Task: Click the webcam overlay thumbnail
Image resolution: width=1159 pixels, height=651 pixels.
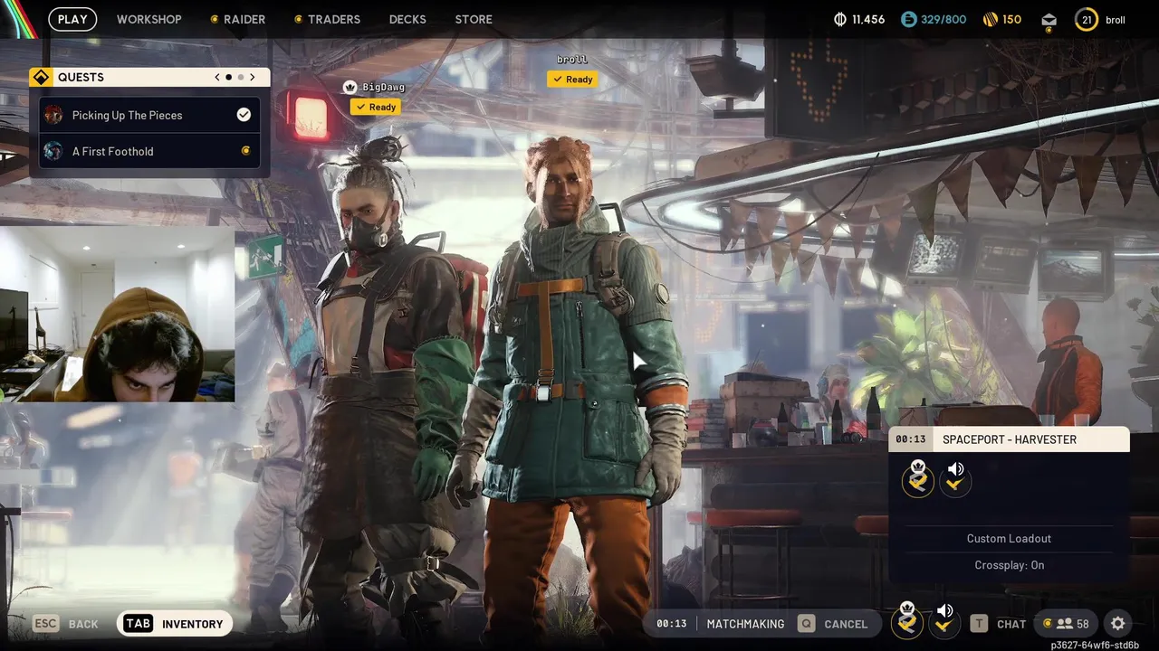Action: point(117,314)
